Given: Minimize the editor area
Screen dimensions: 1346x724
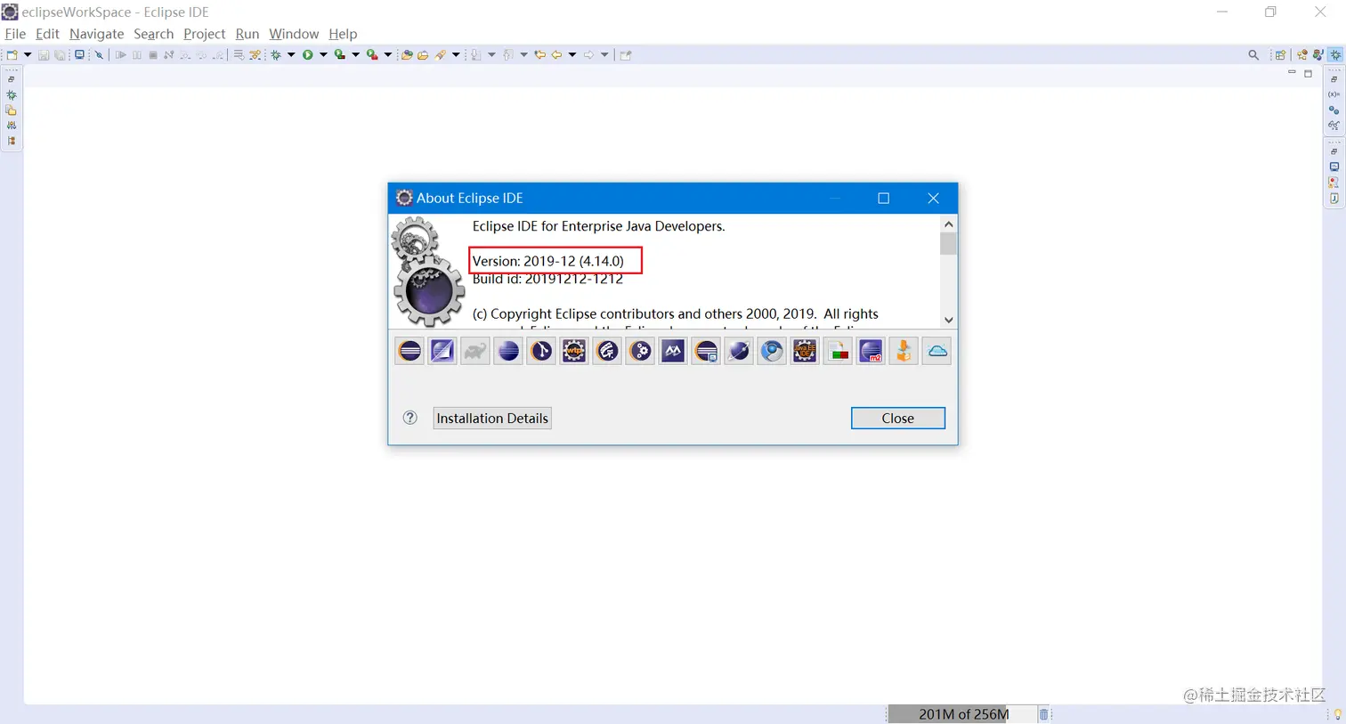Looking at the screenshot, I should (1292, 73).
